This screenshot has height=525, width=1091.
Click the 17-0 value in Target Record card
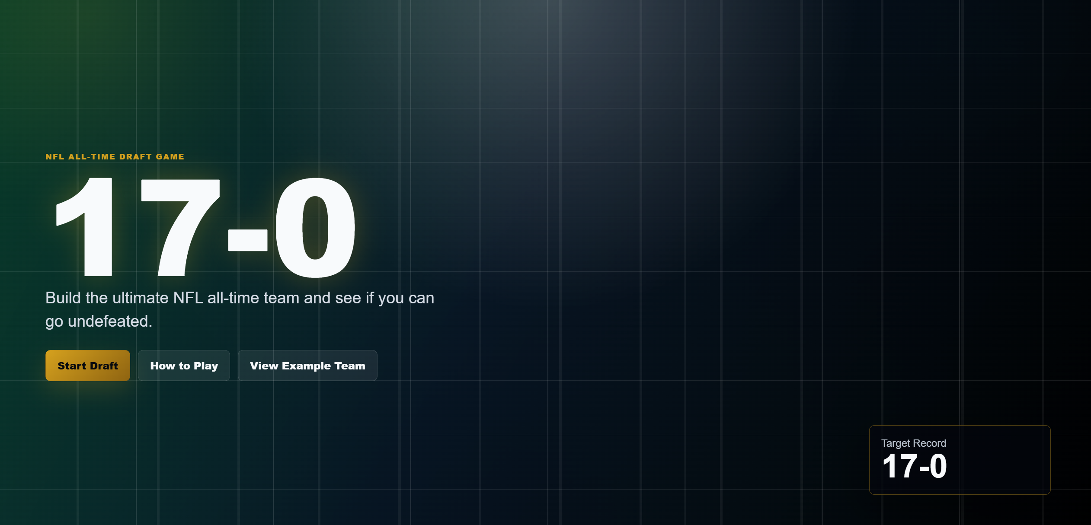tap(914, 466)
